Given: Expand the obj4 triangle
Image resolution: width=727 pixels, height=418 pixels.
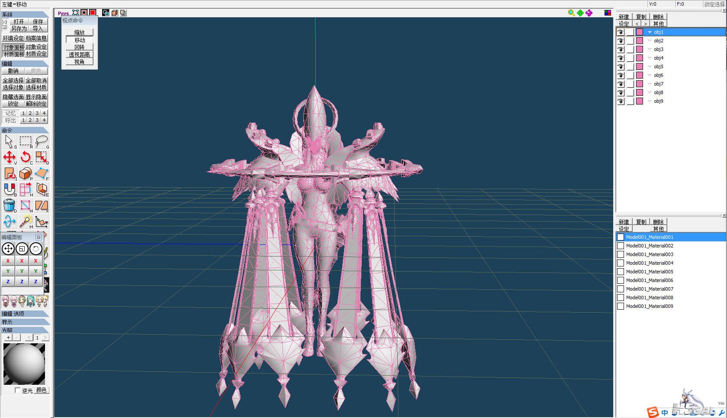Looking at the screenshot, I should (x=650, y=58).
